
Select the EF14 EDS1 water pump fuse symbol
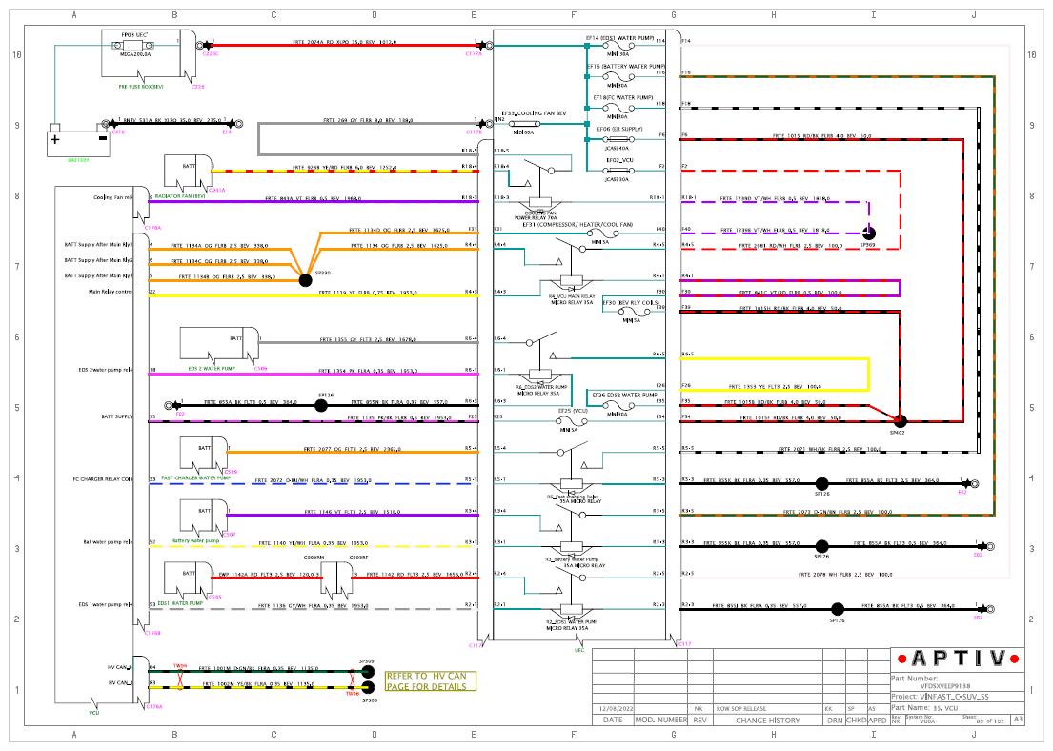coord(618,46)
